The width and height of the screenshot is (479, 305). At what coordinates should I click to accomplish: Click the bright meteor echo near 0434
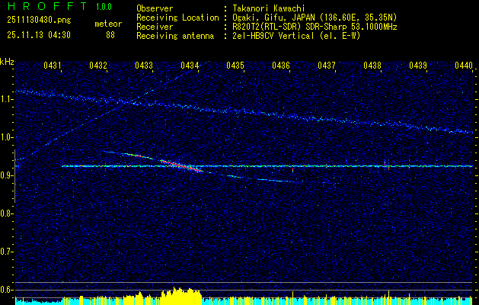181,163
